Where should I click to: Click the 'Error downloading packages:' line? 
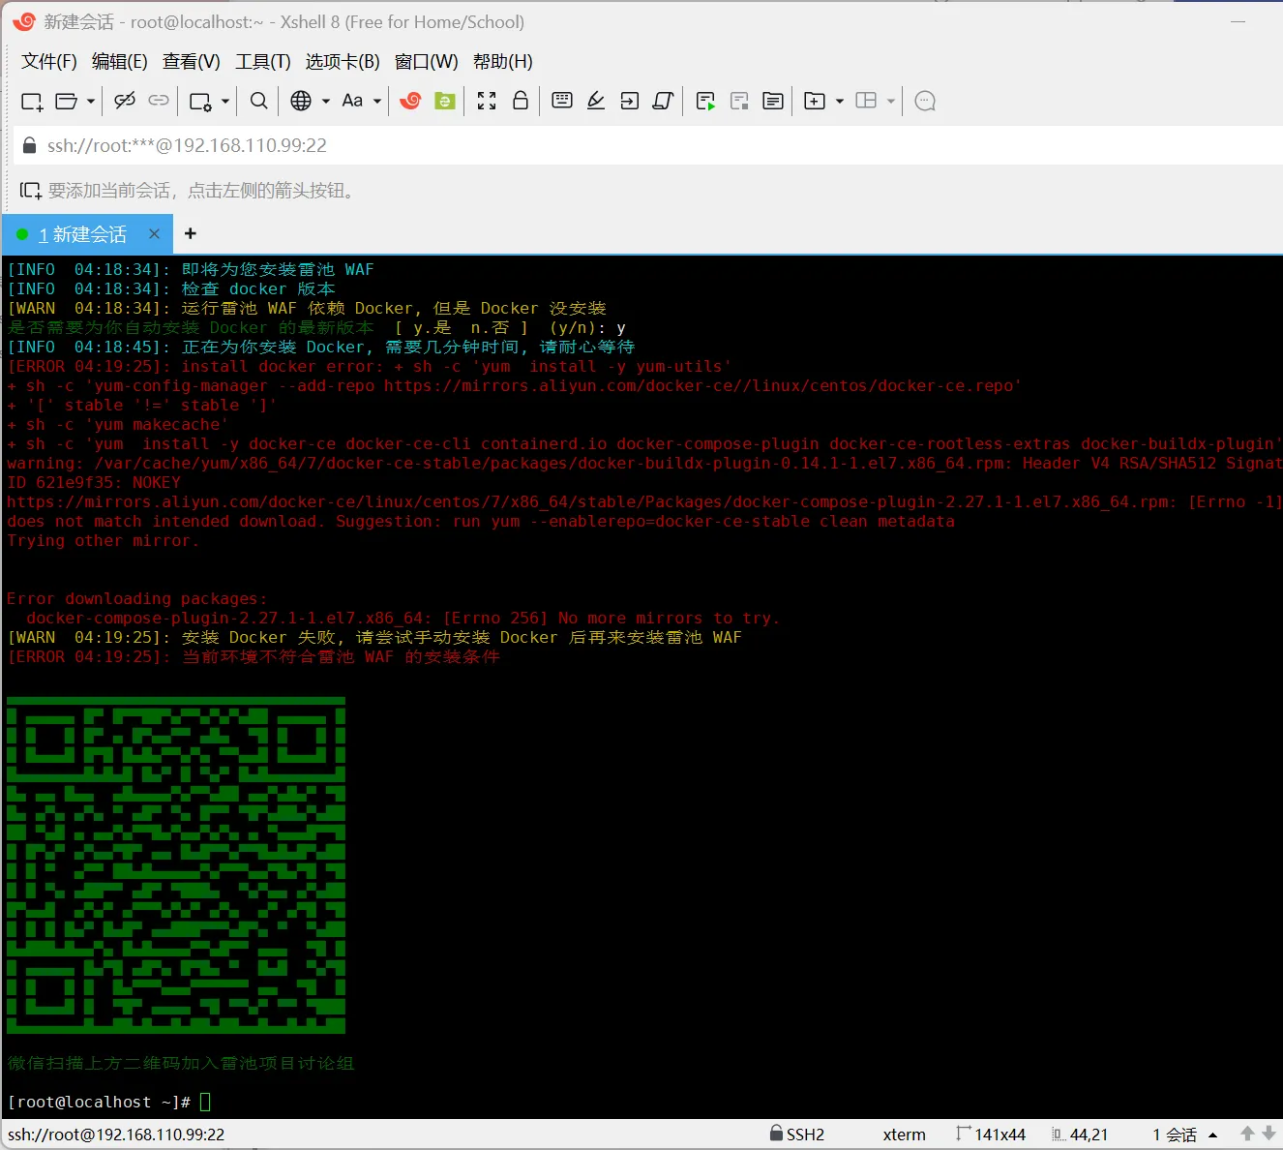click(x=137, y=599)
